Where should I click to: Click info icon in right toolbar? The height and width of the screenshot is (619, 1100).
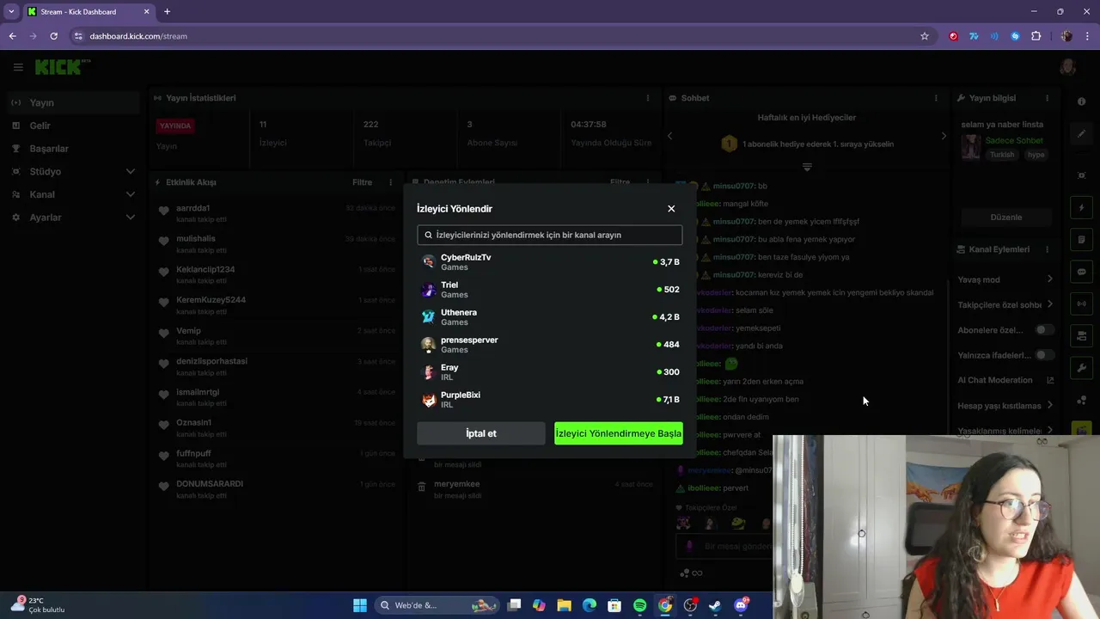click(1081, 101)
